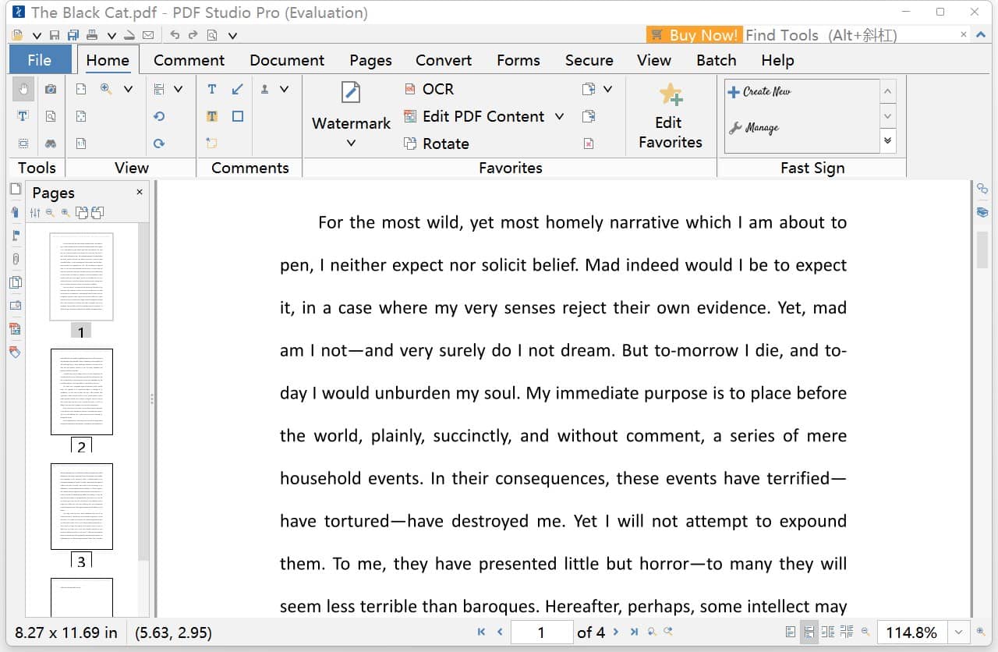Switch to the Comment tab
The height and width of the screenshot is (652, 998).
point(189,60)
